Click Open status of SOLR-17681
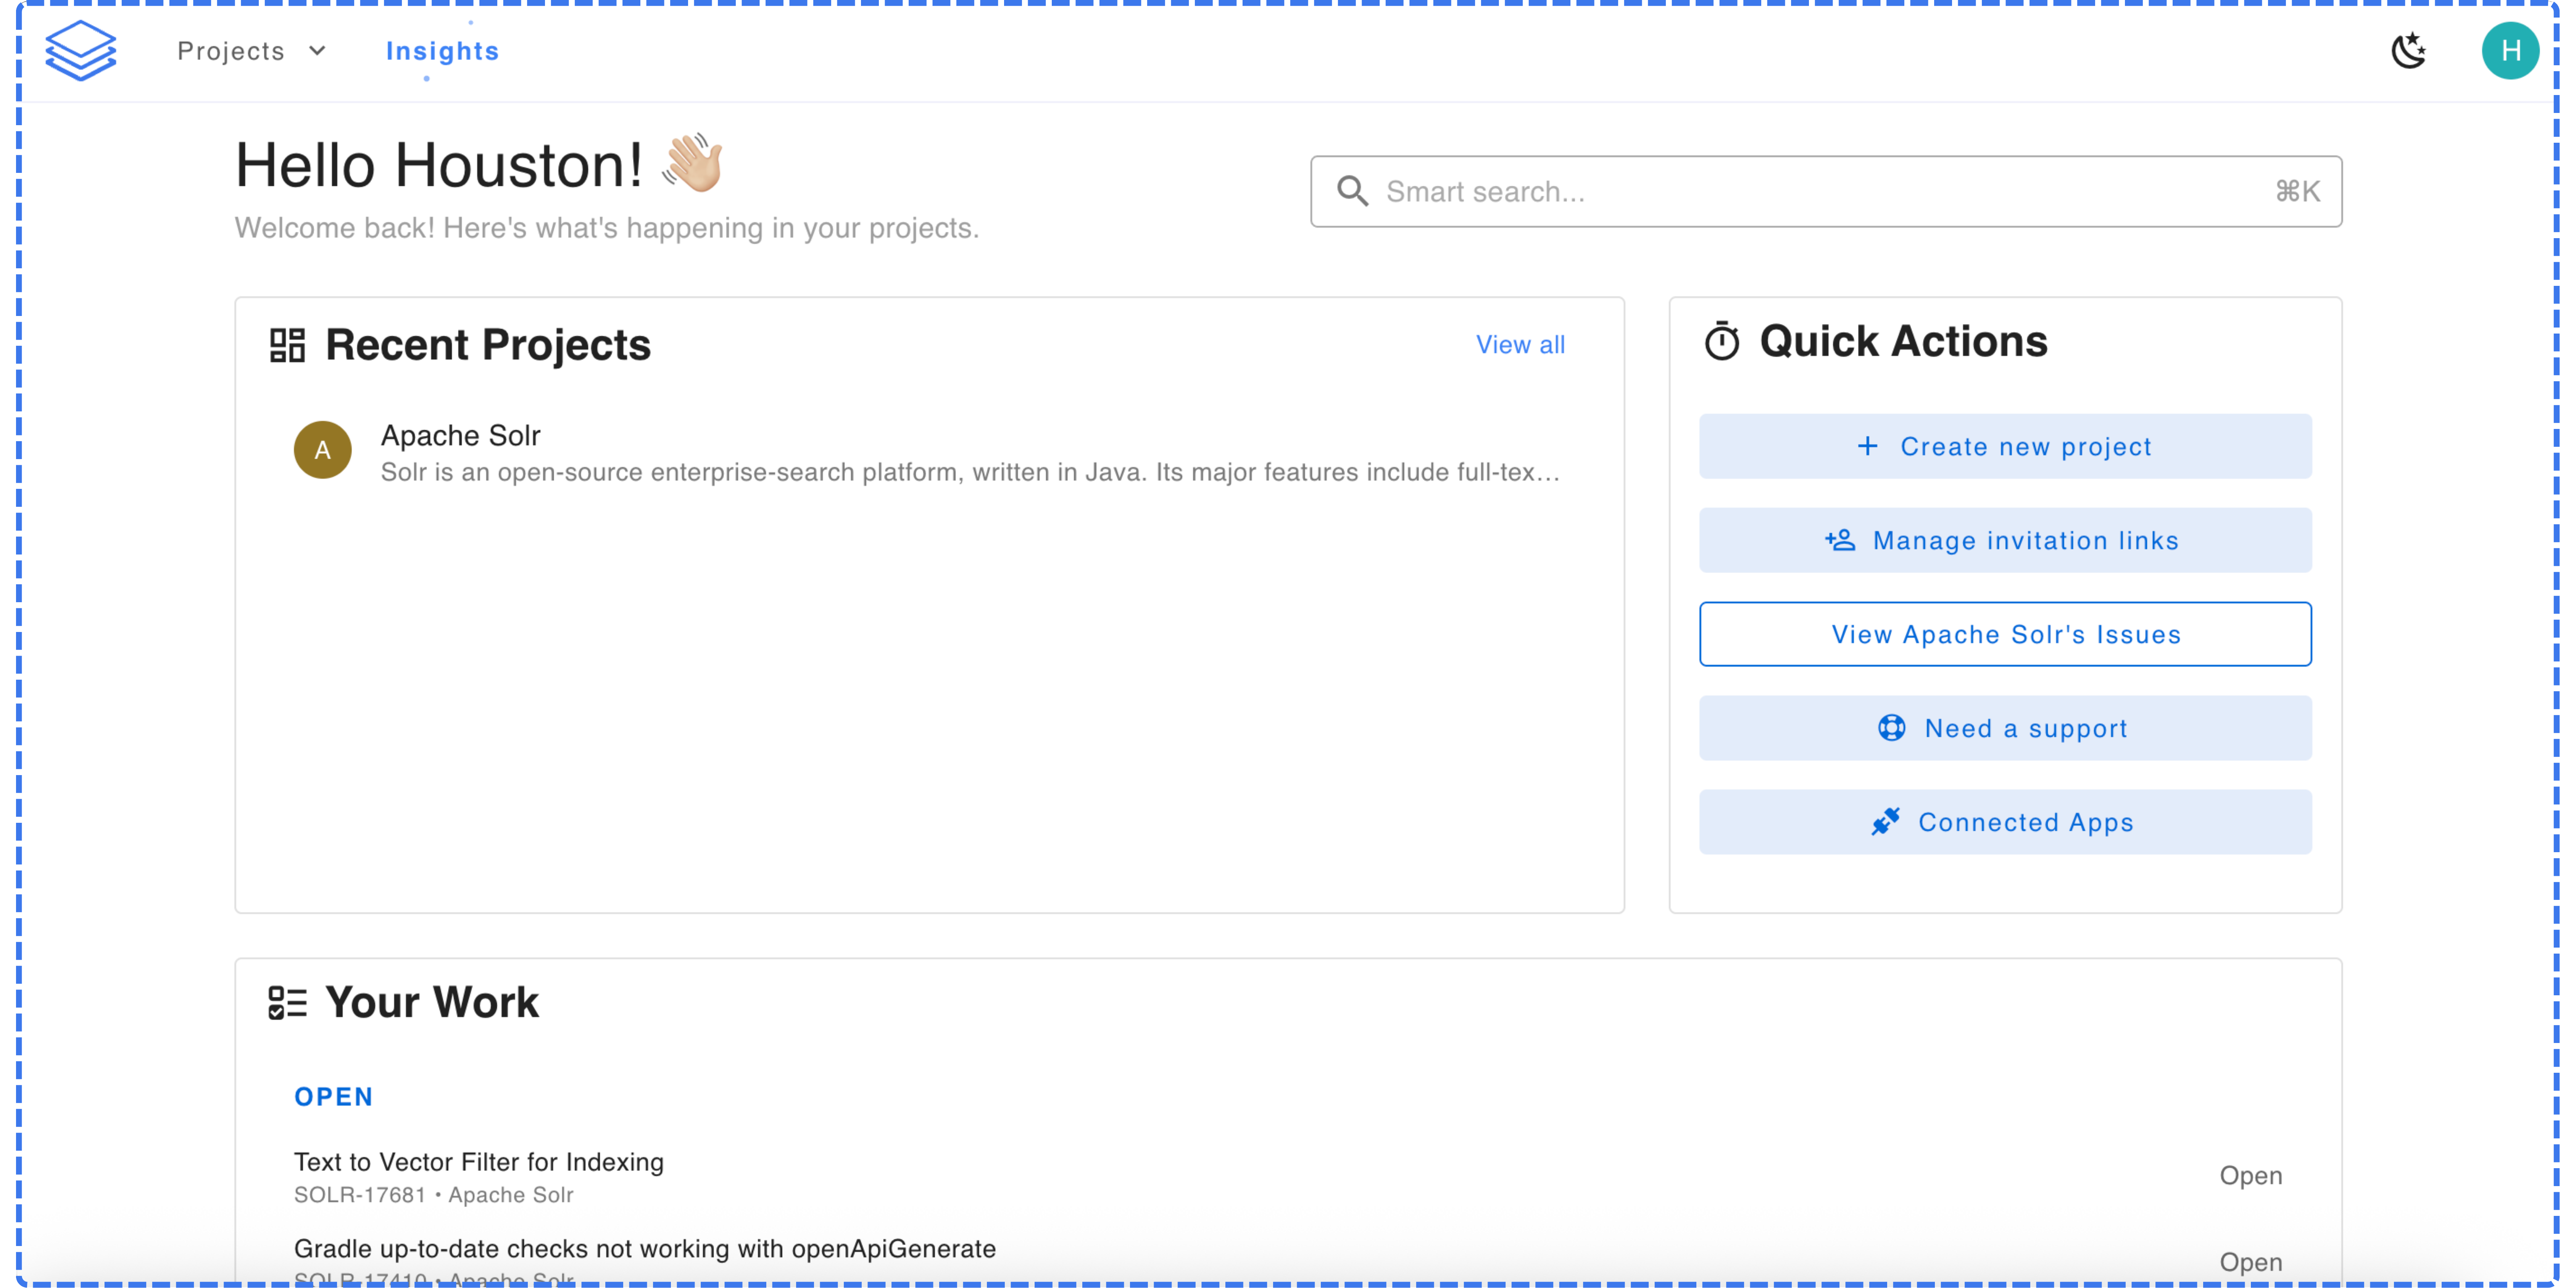This screenshot has width=2576, height=1288. [2250, 1176]
